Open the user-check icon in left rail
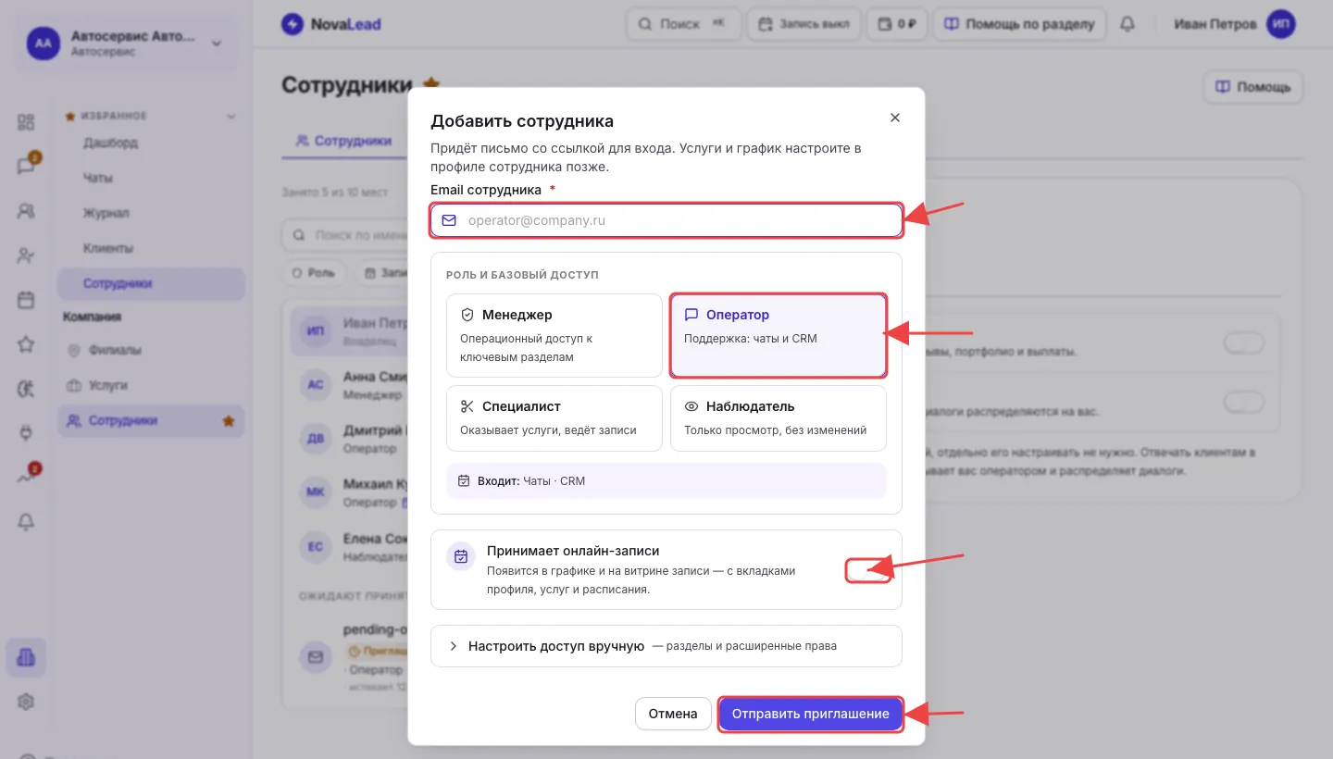The image size is (1333, 759). (26, 255)
